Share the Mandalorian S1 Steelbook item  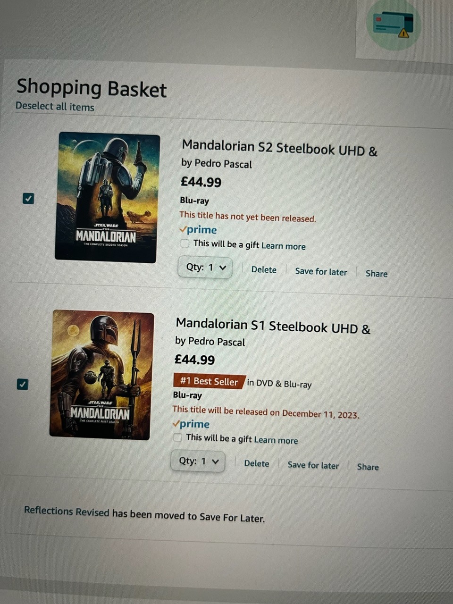coord(368,467)
